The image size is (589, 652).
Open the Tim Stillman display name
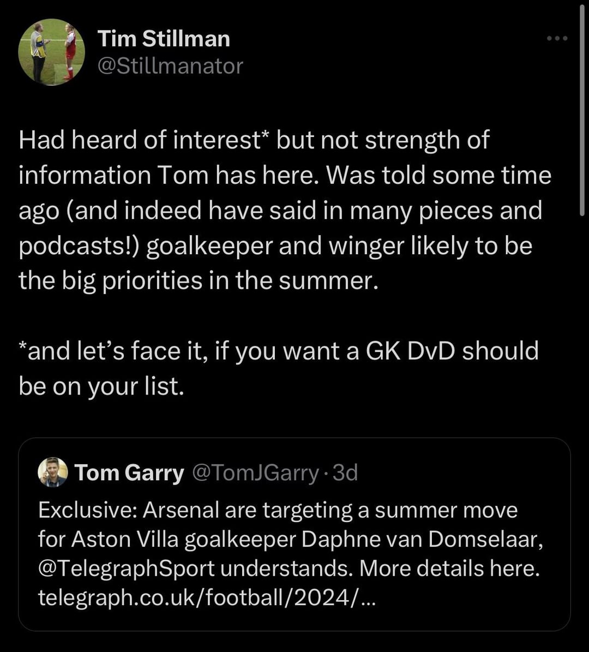coord(164,38)
